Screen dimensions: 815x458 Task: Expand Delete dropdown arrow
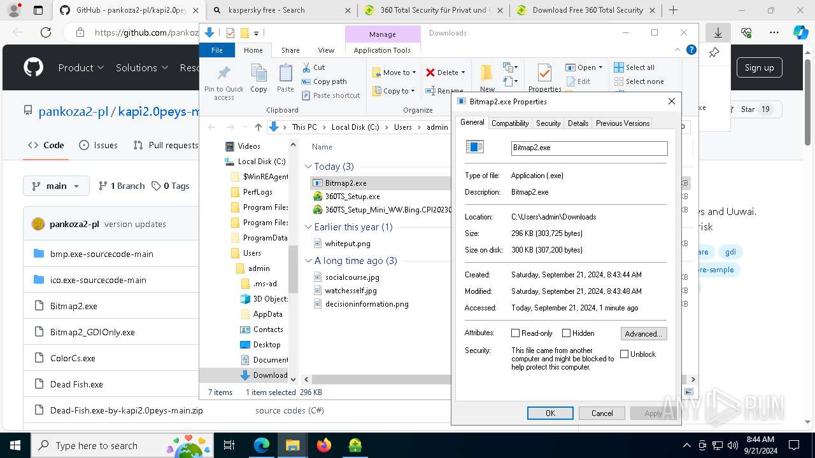tap(463, 73)
